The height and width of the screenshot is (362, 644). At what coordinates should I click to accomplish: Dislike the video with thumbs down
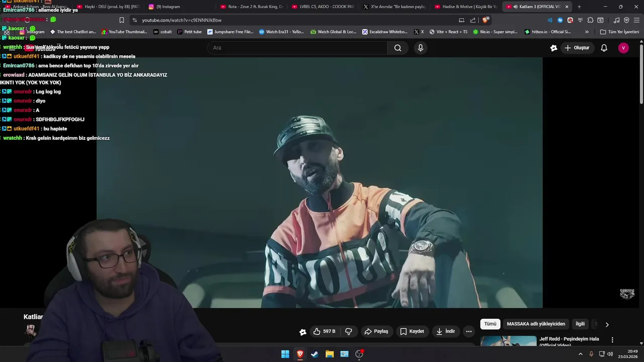point(349,331)
